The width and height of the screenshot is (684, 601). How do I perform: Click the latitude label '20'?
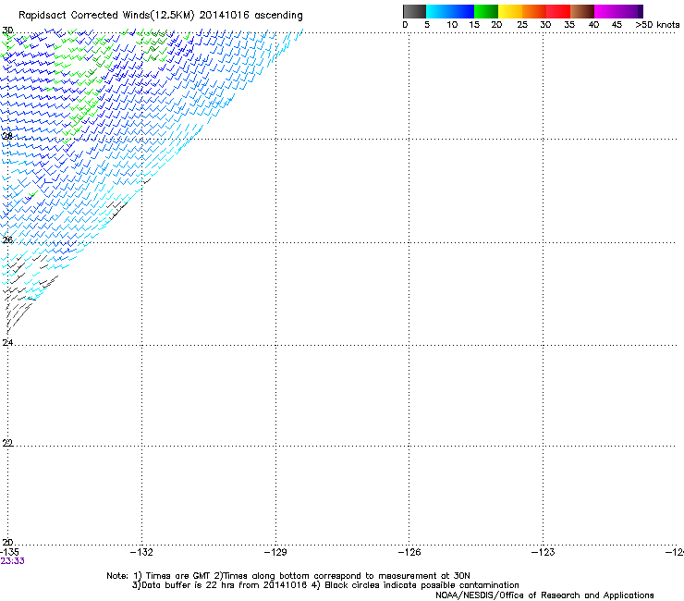coord(7,543)
